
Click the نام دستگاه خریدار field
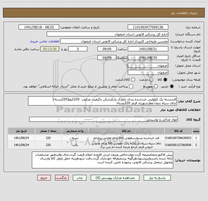[108, 34]
